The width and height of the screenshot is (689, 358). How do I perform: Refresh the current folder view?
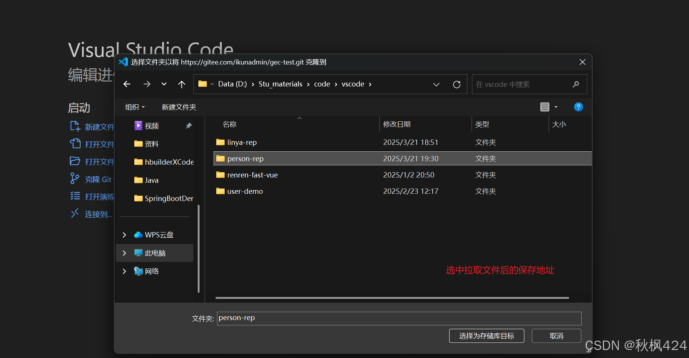pyautogui.click(x=456, y=84)
